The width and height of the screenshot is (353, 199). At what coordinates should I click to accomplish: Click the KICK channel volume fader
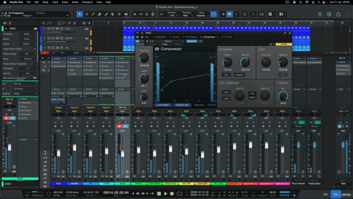(58, 153)
